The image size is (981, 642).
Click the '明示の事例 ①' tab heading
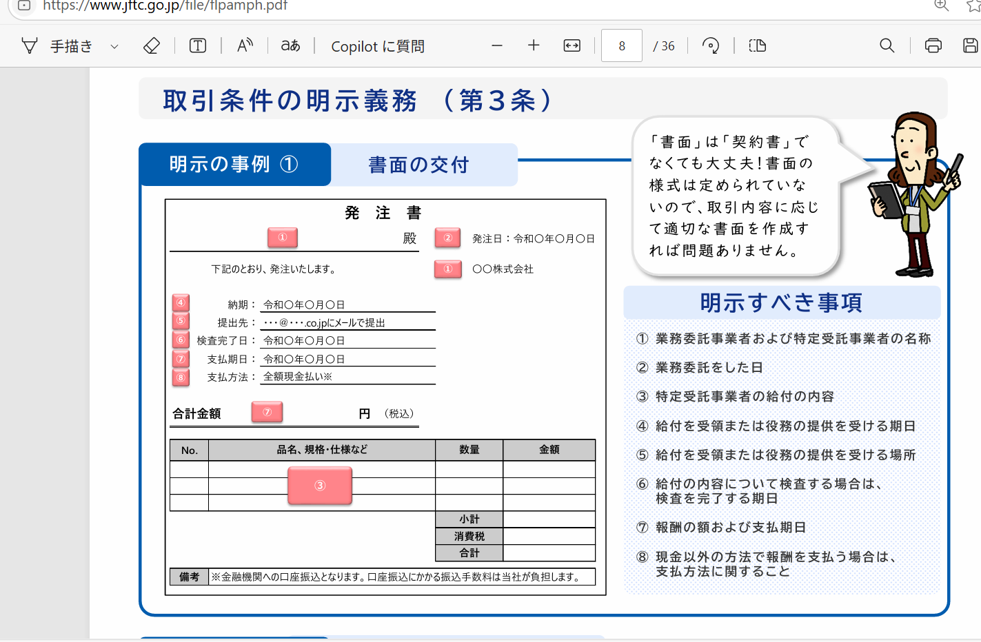pyautogui.click(x=234, y=164)
